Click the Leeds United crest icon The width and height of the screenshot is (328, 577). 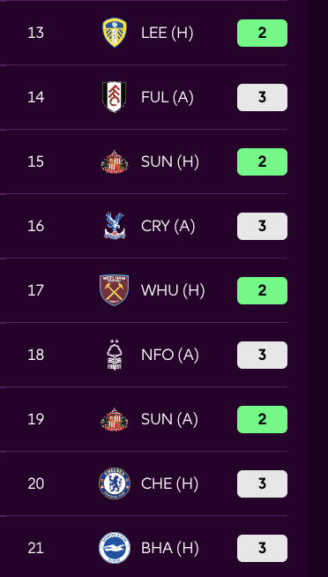pos(115,33)
